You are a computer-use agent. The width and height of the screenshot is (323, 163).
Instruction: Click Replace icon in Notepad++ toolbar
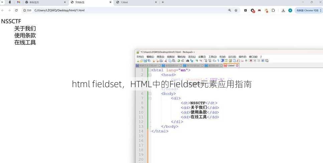click(x=192, y=61)
